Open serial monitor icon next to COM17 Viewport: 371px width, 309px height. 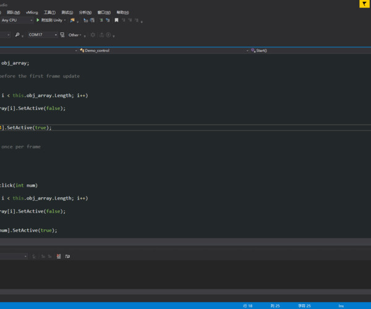point(62,35)
